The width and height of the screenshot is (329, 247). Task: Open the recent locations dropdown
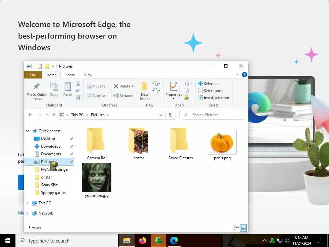point(48,115)
